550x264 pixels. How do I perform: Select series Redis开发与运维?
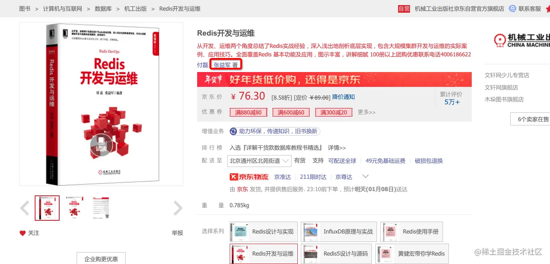point(264,254)
